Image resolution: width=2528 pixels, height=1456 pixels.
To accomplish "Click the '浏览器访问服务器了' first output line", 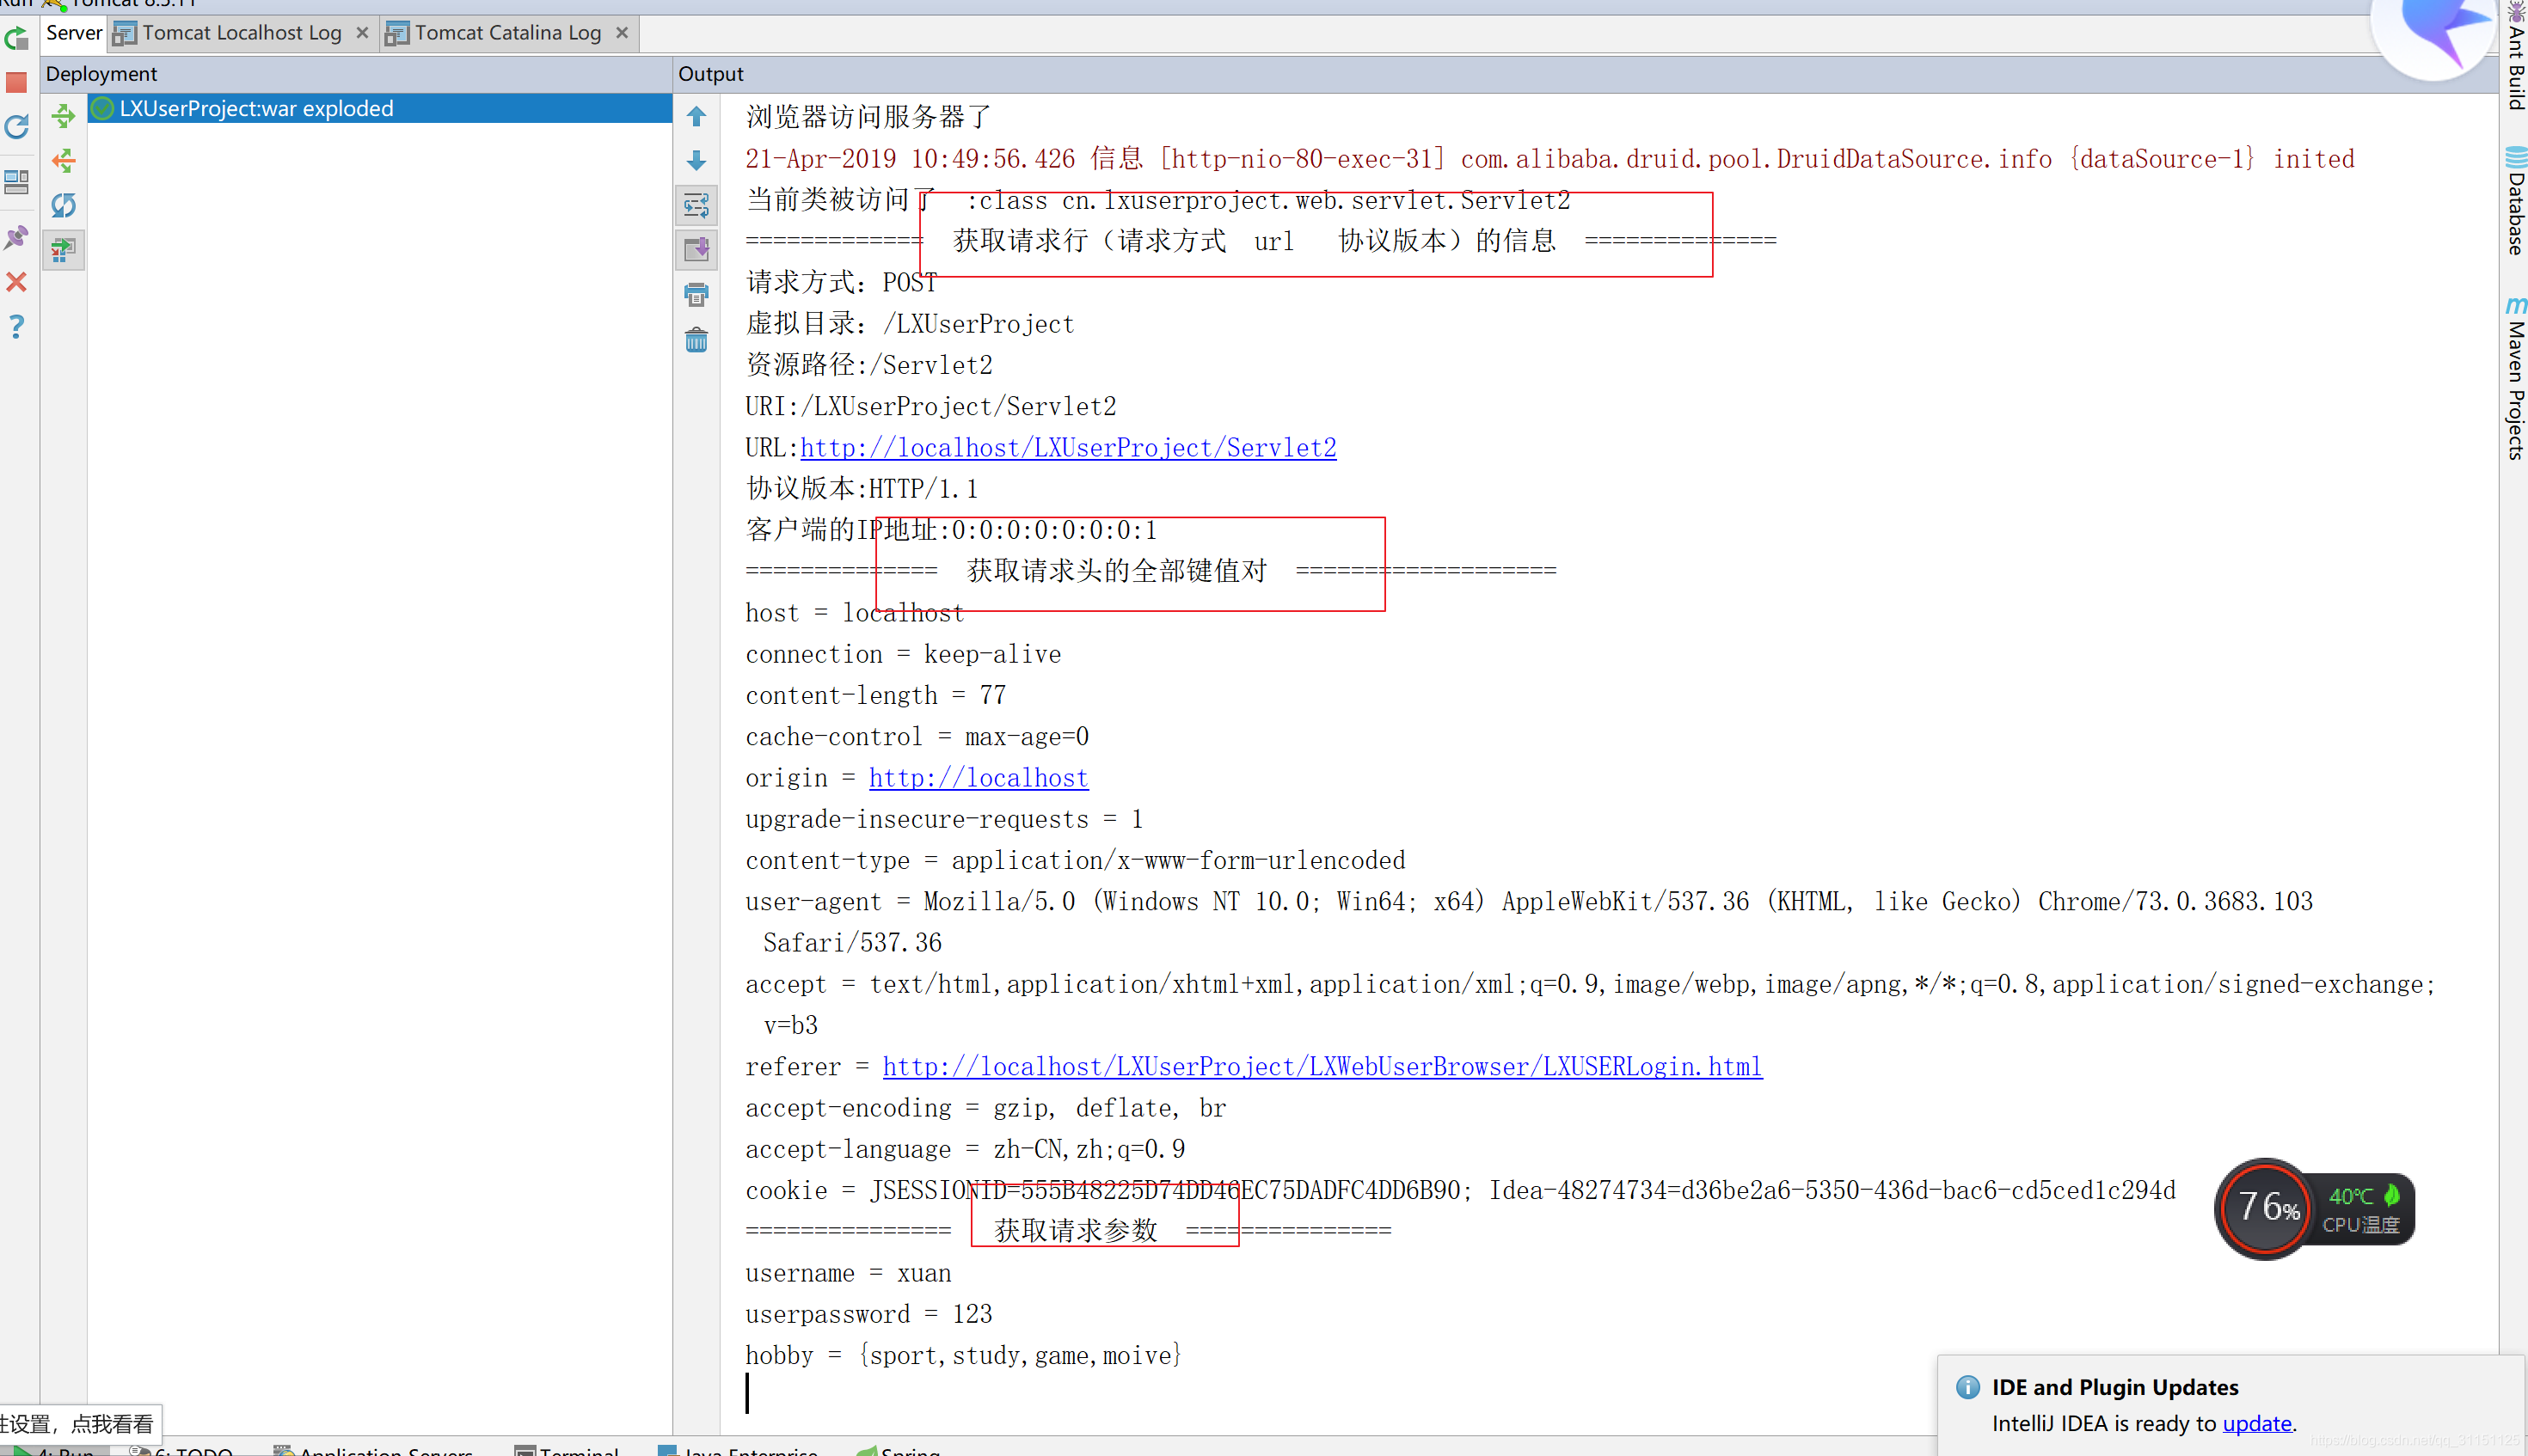I will click(868, 117).
